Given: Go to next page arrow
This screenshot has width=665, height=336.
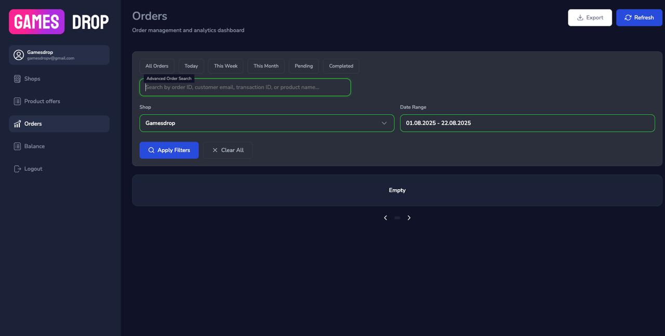Looking at the screenshot, I should coord(409,218).
